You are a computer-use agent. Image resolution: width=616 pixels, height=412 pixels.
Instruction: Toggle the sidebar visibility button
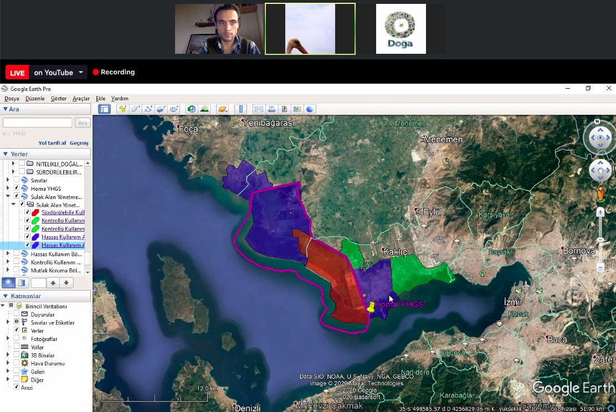[104, 109]
